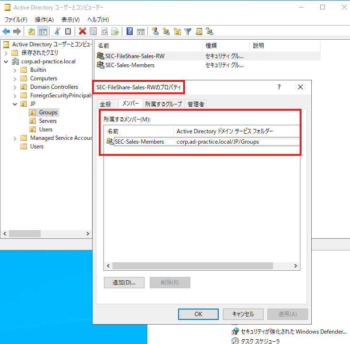Open Properties toolbar icon
The image size is (350, 344).
click(94, 32)
